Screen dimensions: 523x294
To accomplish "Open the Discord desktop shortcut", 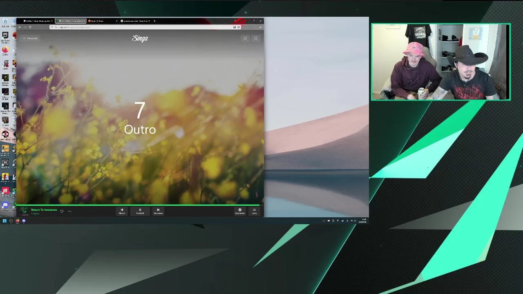I will 5,205.
